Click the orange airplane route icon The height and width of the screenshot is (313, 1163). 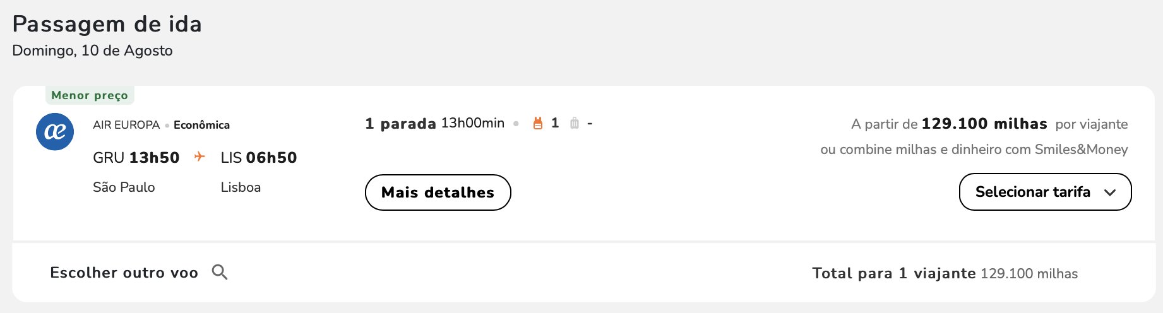pyautogui.click(x=200, y=156)
